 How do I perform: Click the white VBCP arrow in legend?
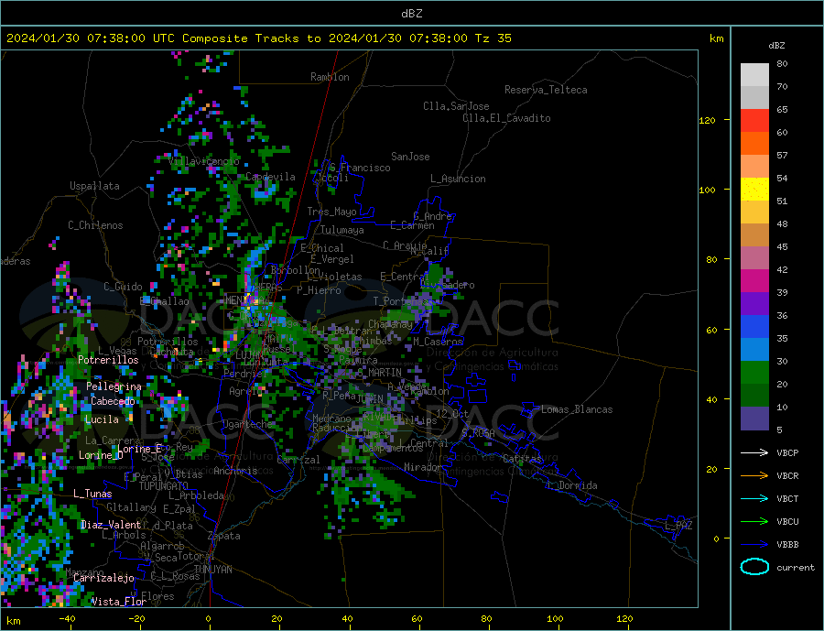pos(754,452)
